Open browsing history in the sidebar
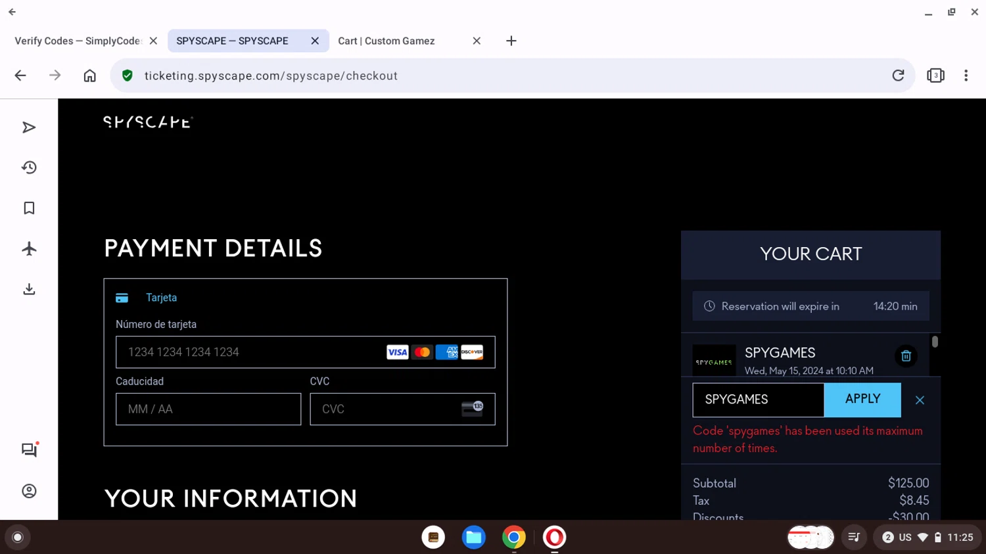 (29, 168)
